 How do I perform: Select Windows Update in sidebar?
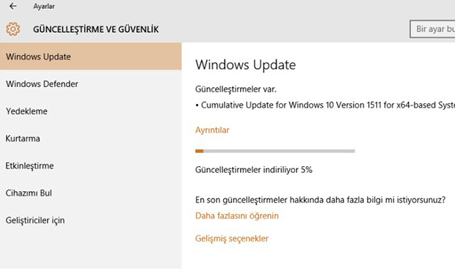[x=91, y=56]
